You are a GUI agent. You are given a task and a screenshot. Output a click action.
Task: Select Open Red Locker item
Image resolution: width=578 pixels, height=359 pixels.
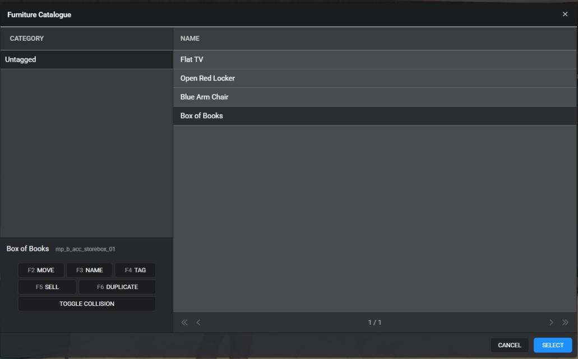coord(375,78)
